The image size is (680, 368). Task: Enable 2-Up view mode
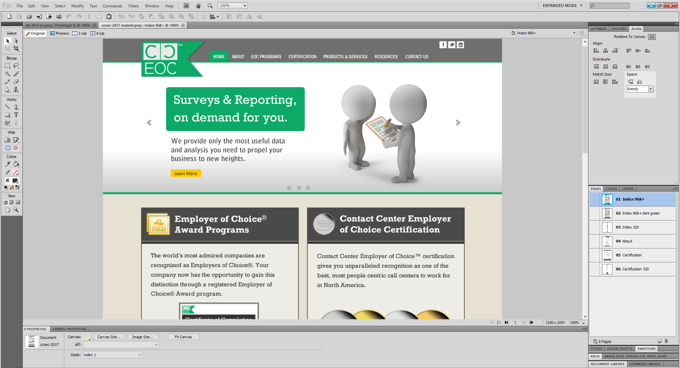[80, 33]
